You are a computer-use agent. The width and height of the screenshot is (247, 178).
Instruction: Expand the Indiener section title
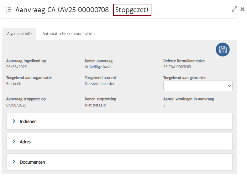[x=28, y=121]
